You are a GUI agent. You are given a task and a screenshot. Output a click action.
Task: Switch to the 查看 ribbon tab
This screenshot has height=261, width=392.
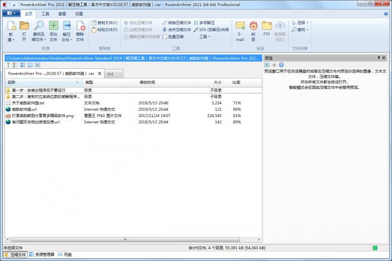[x=62, y=14]
